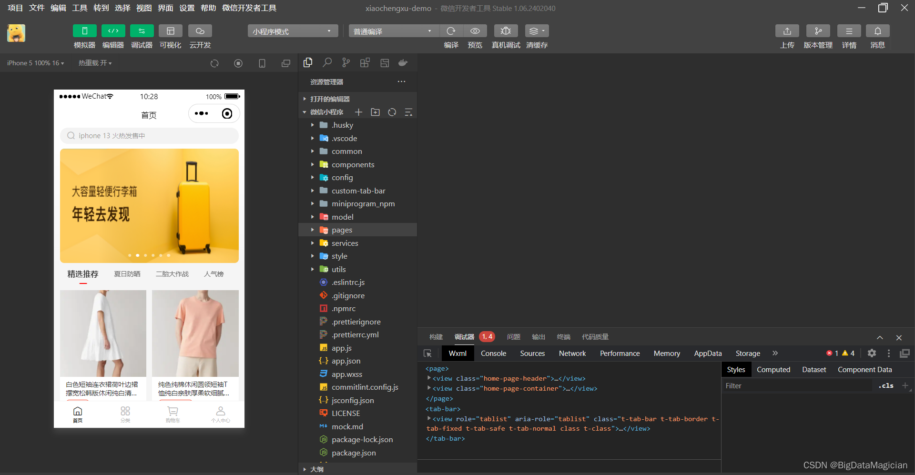Toggle the editor panel button
The height and width of the screenshot is (475, 915).
click(x=113, y=31)
